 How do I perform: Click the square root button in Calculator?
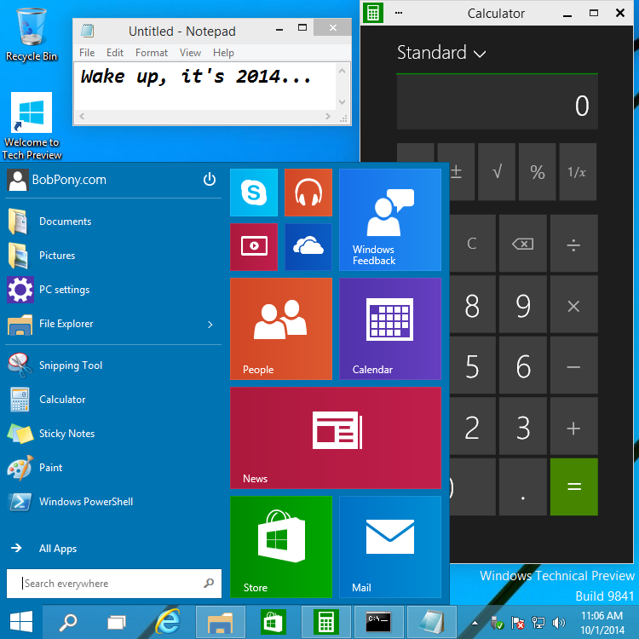click(497, 171)
